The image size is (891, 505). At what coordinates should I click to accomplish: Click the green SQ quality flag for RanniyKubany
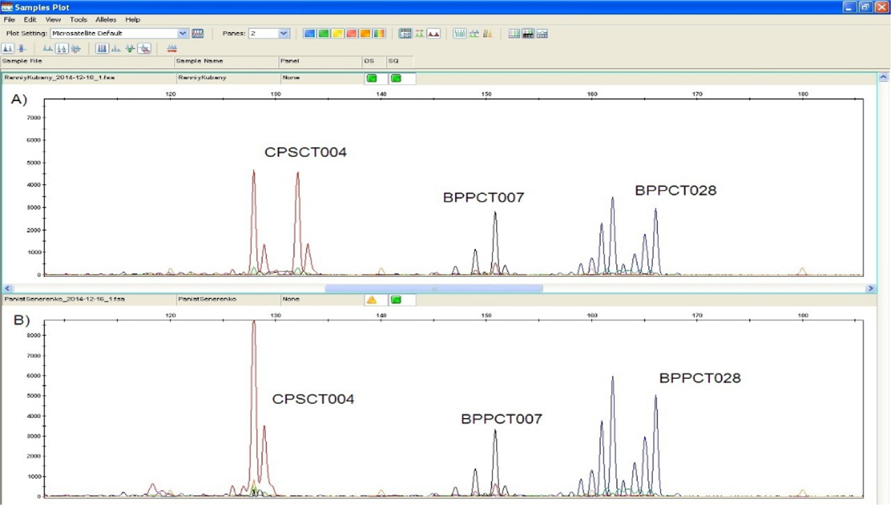(x=396, y=77)
